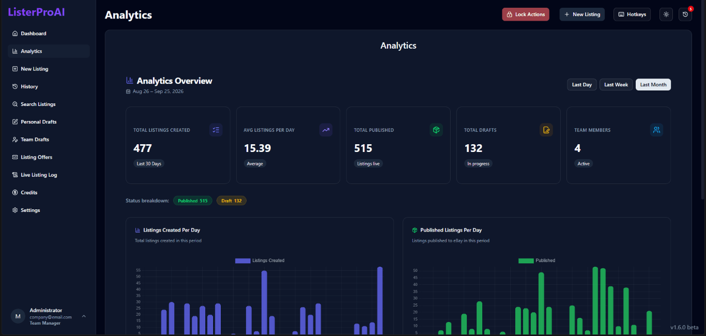Open New Listing sidebar item
706x336 pixels.
[49, 69]
